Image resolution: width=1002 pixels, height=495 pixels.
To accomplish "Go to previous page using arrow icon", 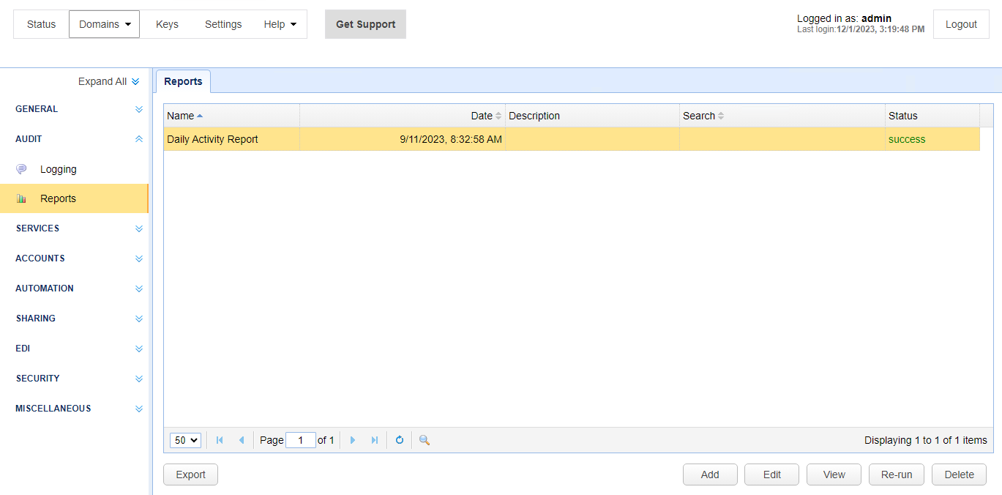I will point(242,440).
